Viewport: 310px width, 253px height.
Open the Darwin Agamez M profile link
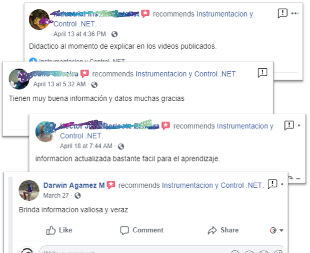(74, 185)
